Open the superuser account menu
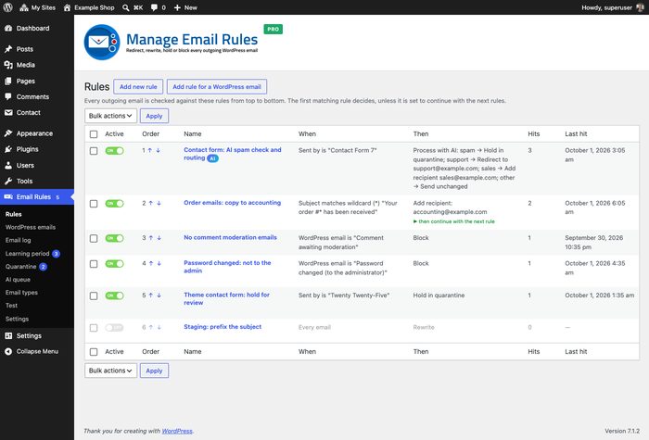The height and width of the screenshot is (440, 649). [x=613, y=7]
